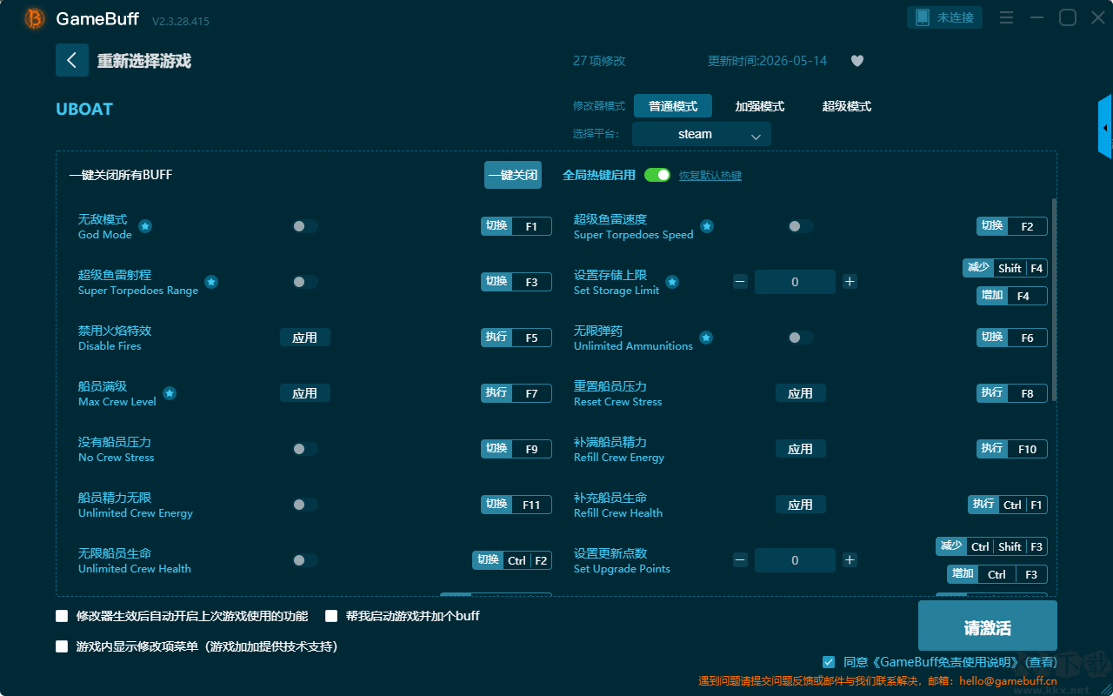1113x696 pixels.
Task: Apply Disable Fires effect
Action: click(305, 338)
